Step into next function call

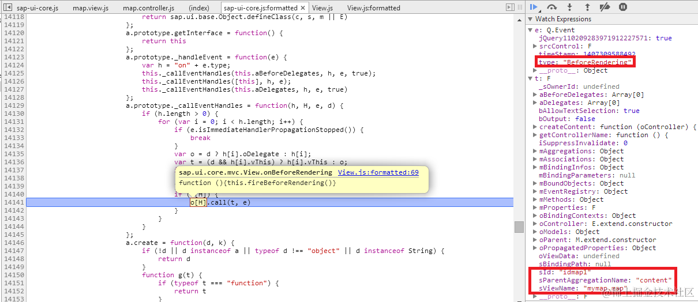pos(570,7)
